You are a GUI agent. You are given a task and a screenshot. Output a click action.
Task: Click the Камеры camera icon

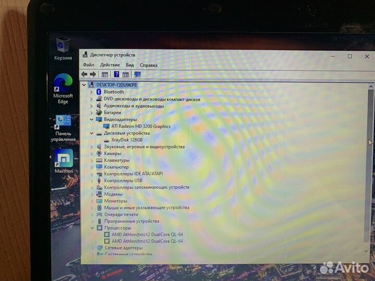[99, 154]
